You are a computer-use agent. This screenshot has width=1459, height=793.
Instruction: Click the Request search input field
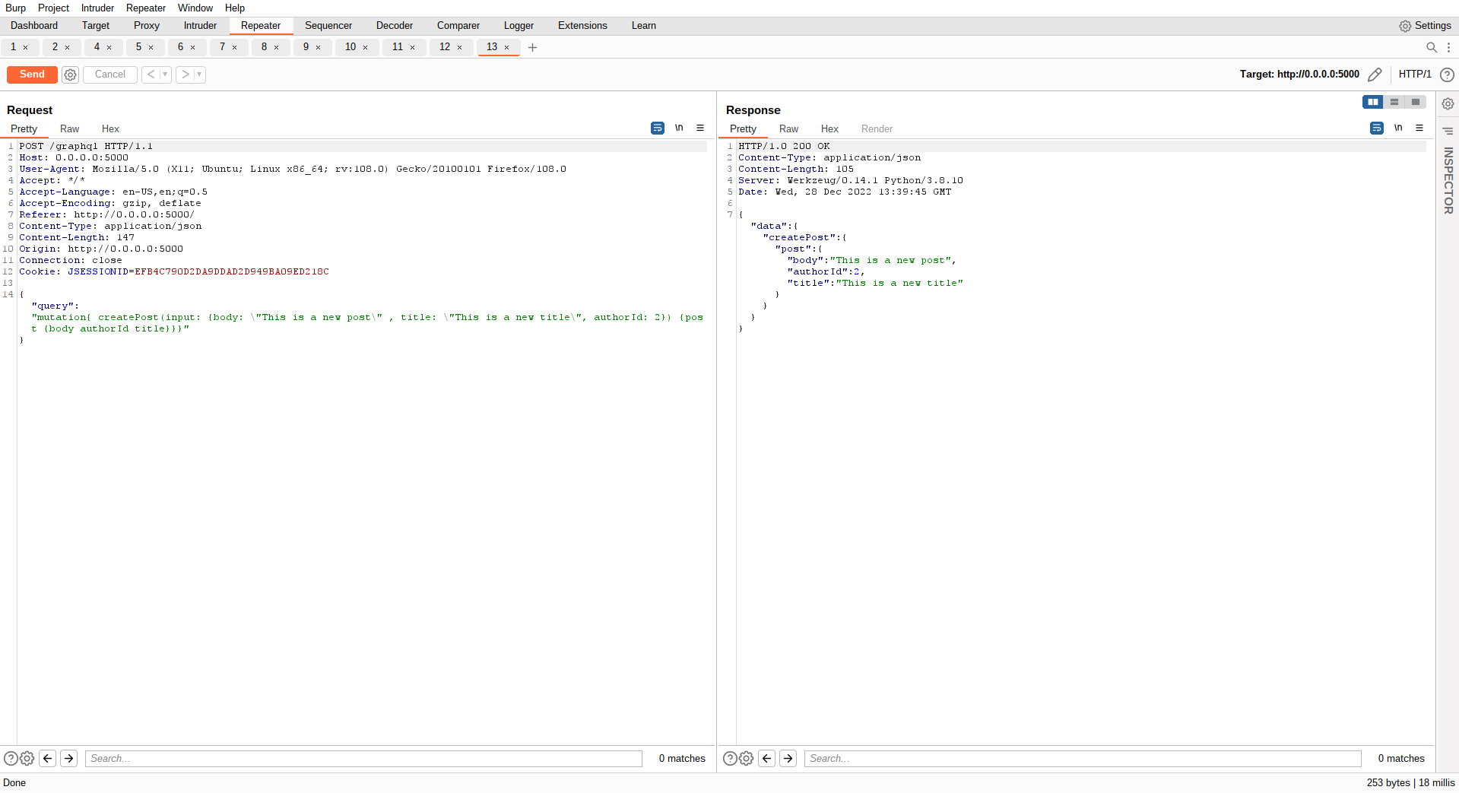363,758
